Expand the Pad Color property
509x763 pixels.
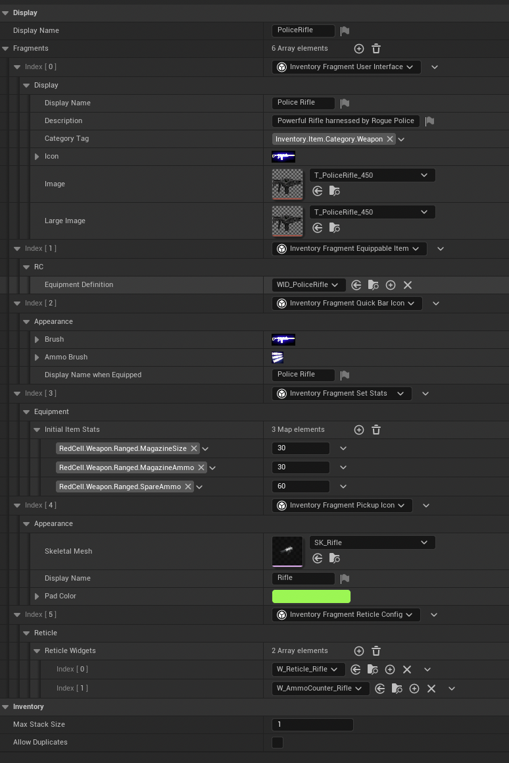(x=37, y=596)
